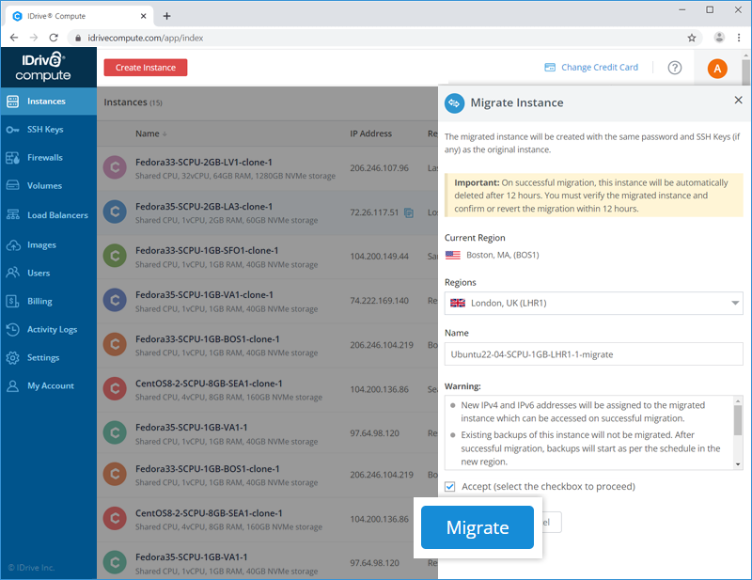Reload the browser page
The image size is (752, 580).
tap(54, 38)
